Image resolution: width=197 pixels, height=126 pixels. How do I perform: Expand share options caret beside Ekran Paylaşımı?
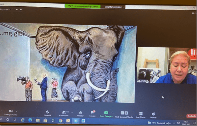112,113
